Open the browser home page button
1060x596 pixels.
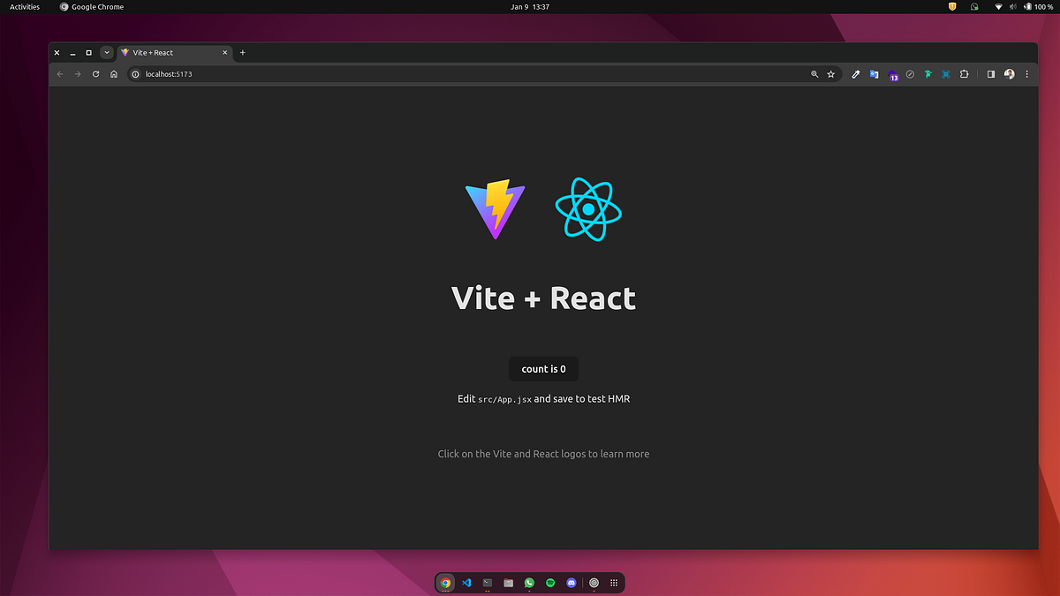(x=114, y=74)
